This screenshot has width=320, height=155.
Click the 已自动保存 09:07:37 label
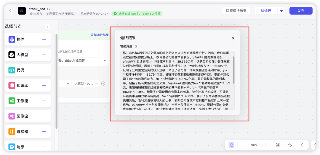94,14
